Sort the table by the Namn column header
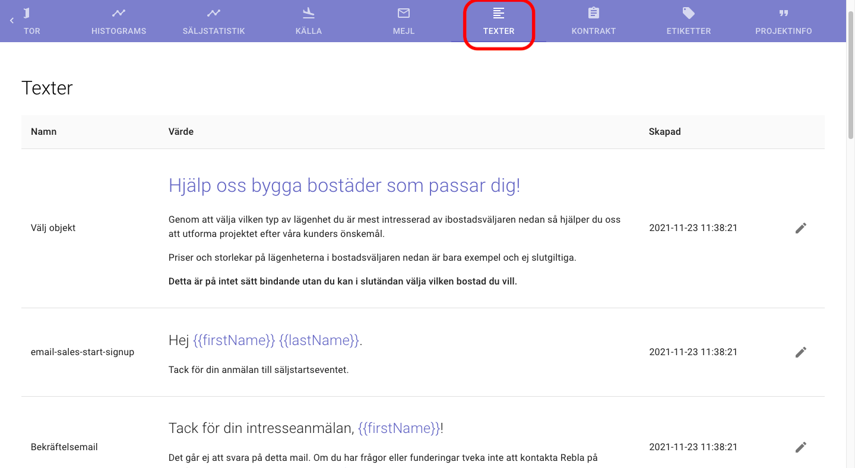This screenshot has height=468, width=855. pyautogui.click(x=43, y=131)
